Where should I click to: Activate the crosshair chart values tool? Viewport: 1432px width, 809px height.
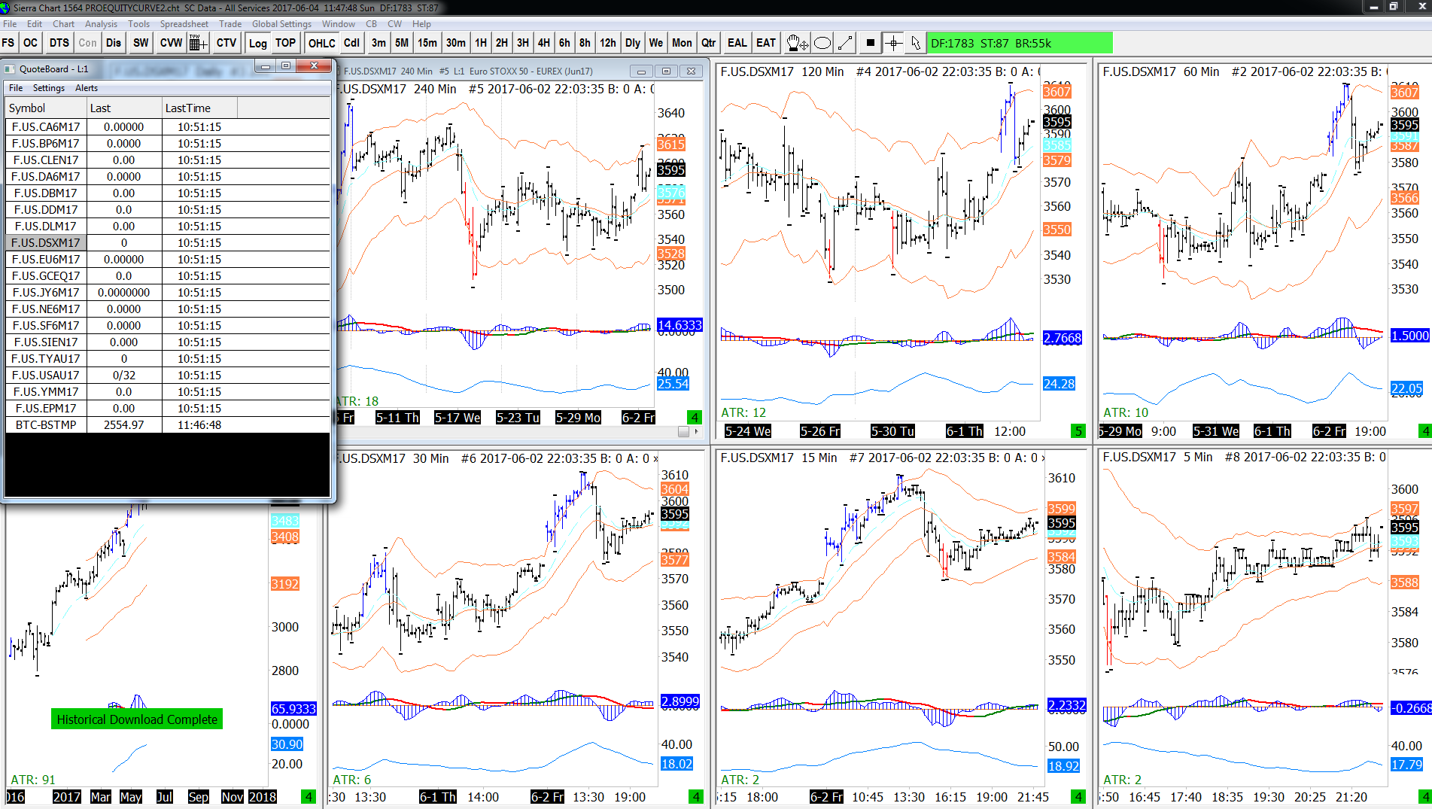(893, 43)
